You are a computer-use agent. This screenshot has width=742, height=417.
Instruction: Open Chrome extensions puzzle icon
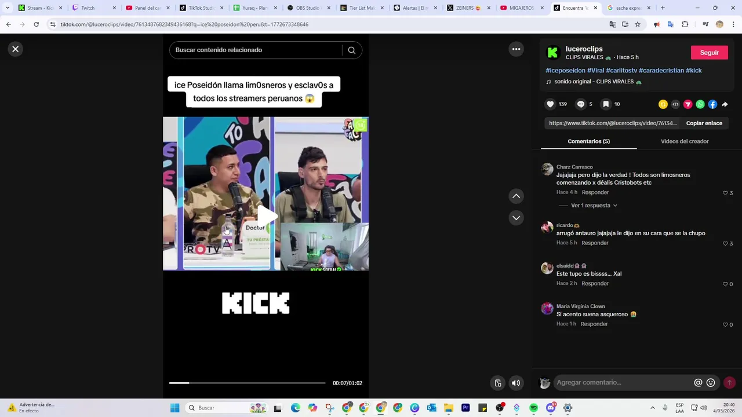click(x=685, y=24)
